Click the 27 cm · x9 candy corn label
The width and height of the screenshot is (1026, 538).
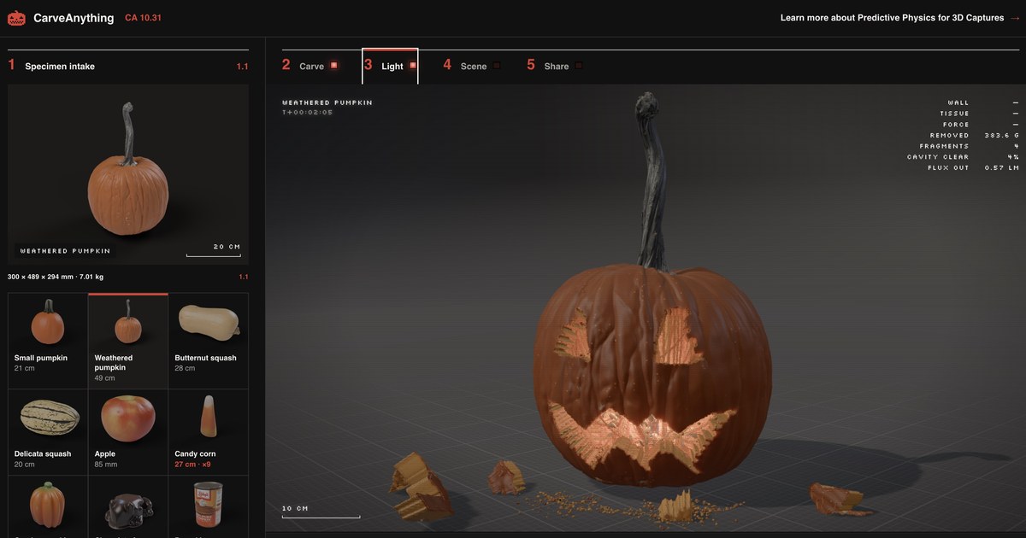click(192, 465)
